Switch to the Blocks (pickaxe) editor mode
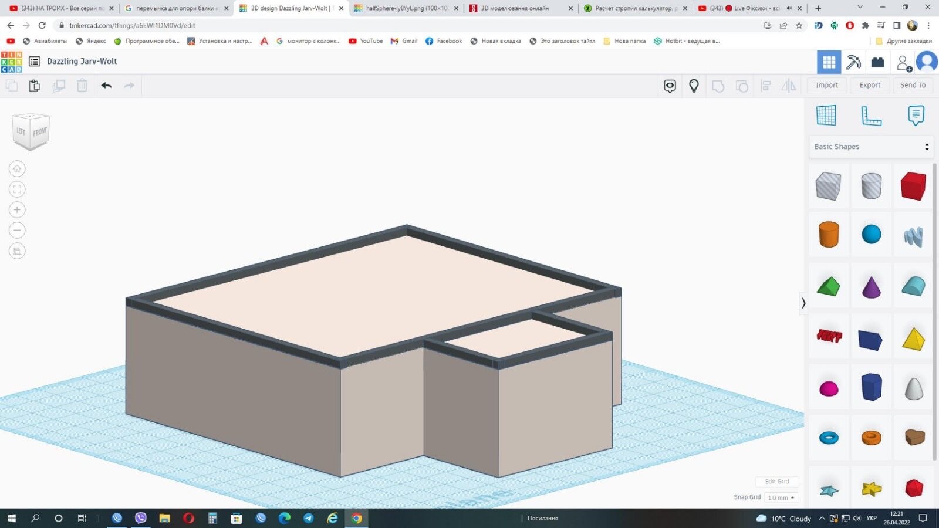Viewport: 939px width, 528px height. (853, 62)
